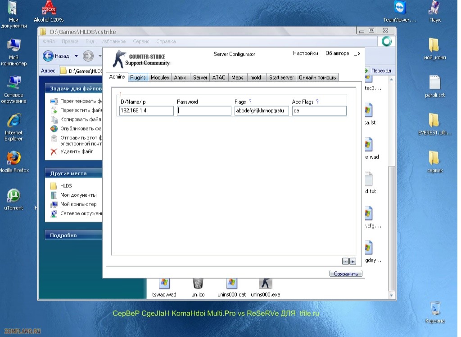The image size is (461, 337).
Task: Click the Удалить файл task link
Action: tap(72, 151)
